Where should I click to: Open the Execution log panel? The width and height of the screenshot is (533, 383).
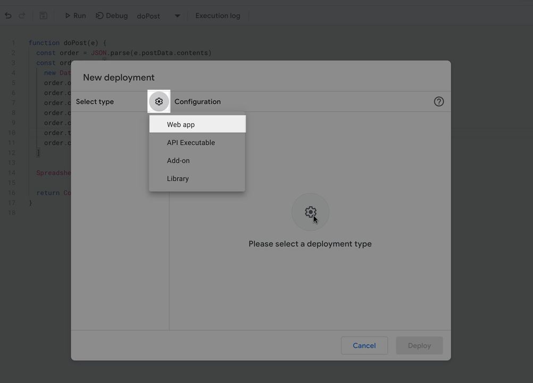point(218,15)
